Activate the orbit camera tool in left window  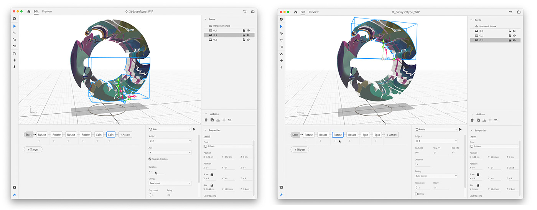click(x=15, y=53)
